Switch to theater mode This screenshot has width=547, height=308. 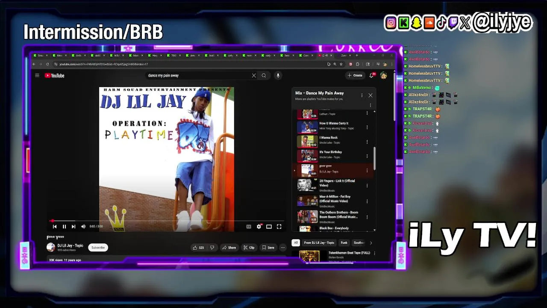pyautogui.click(x=269, y=227)
